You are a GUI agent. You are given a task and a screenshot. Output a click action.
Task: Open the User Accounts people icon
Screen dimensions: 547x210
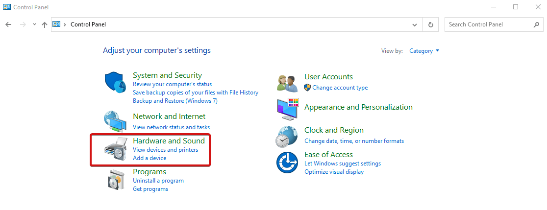(287, 83)
